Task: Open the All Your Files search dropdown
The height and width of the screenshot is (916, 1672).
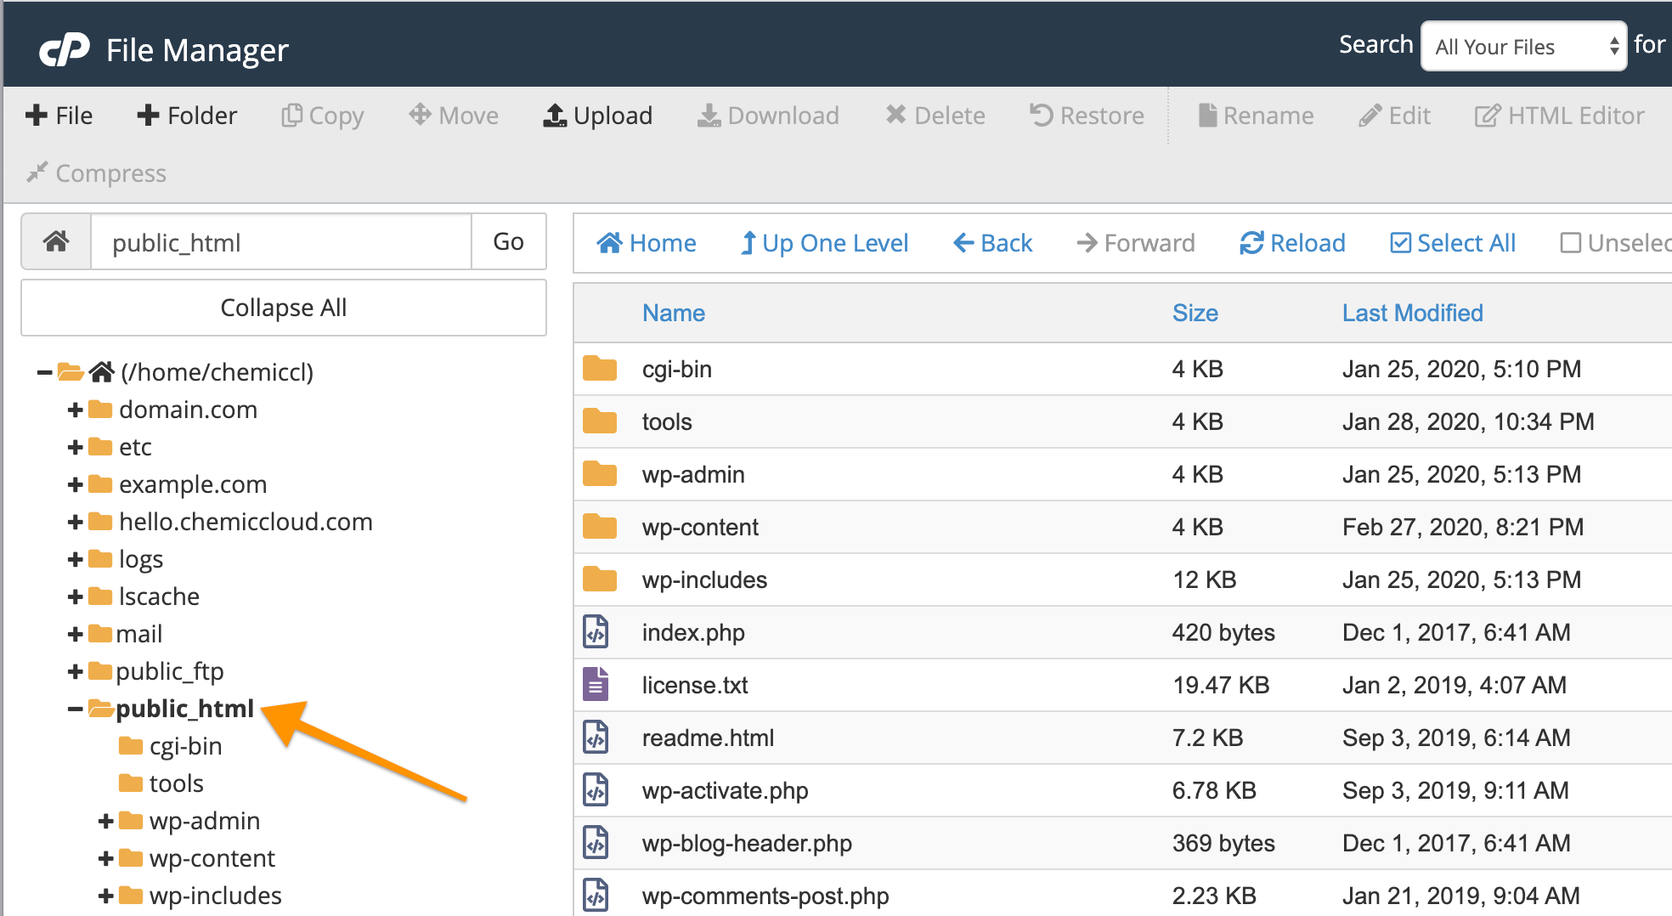Action: point(1523,47)
